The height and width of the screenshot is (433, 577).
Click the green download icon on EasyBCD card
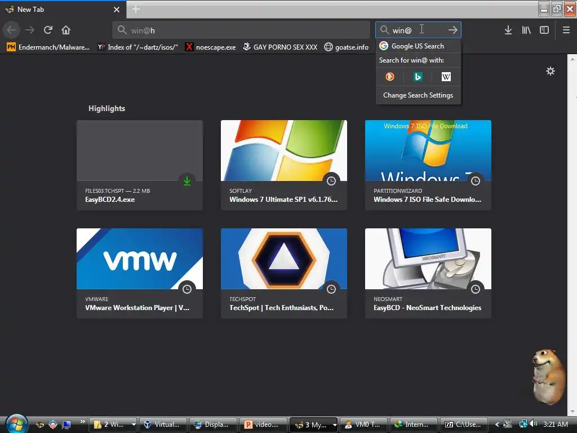pos(187,181)
